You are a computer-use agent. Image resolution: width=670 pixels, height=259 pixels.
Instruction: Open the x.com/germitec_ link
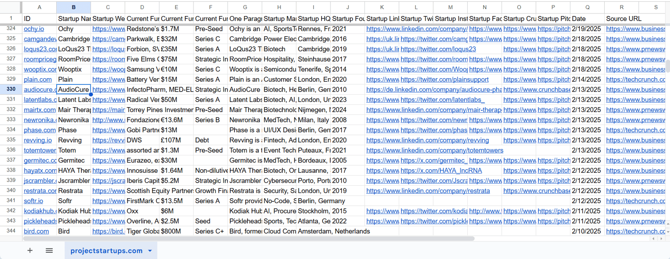(434, 160)
